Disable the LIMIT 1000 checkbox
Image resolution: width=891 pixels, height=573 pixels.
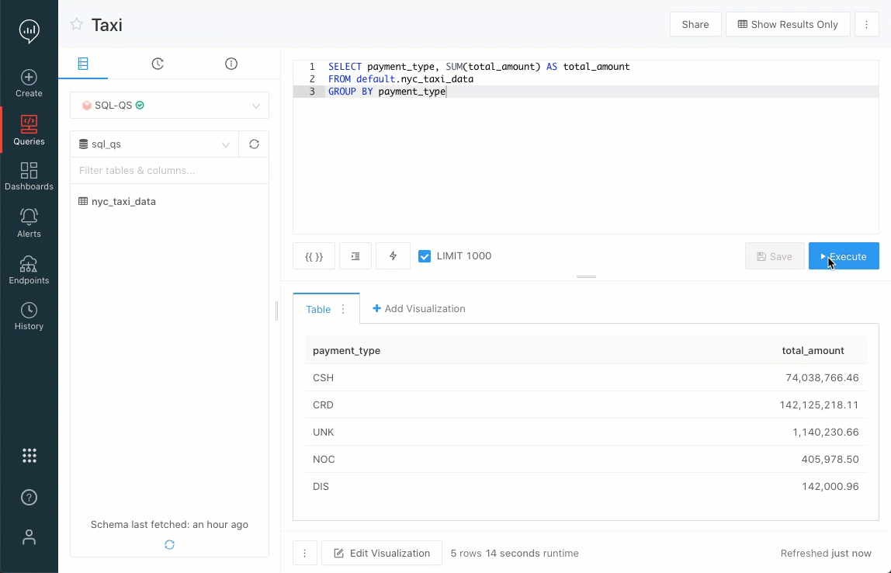coord(423,255)
